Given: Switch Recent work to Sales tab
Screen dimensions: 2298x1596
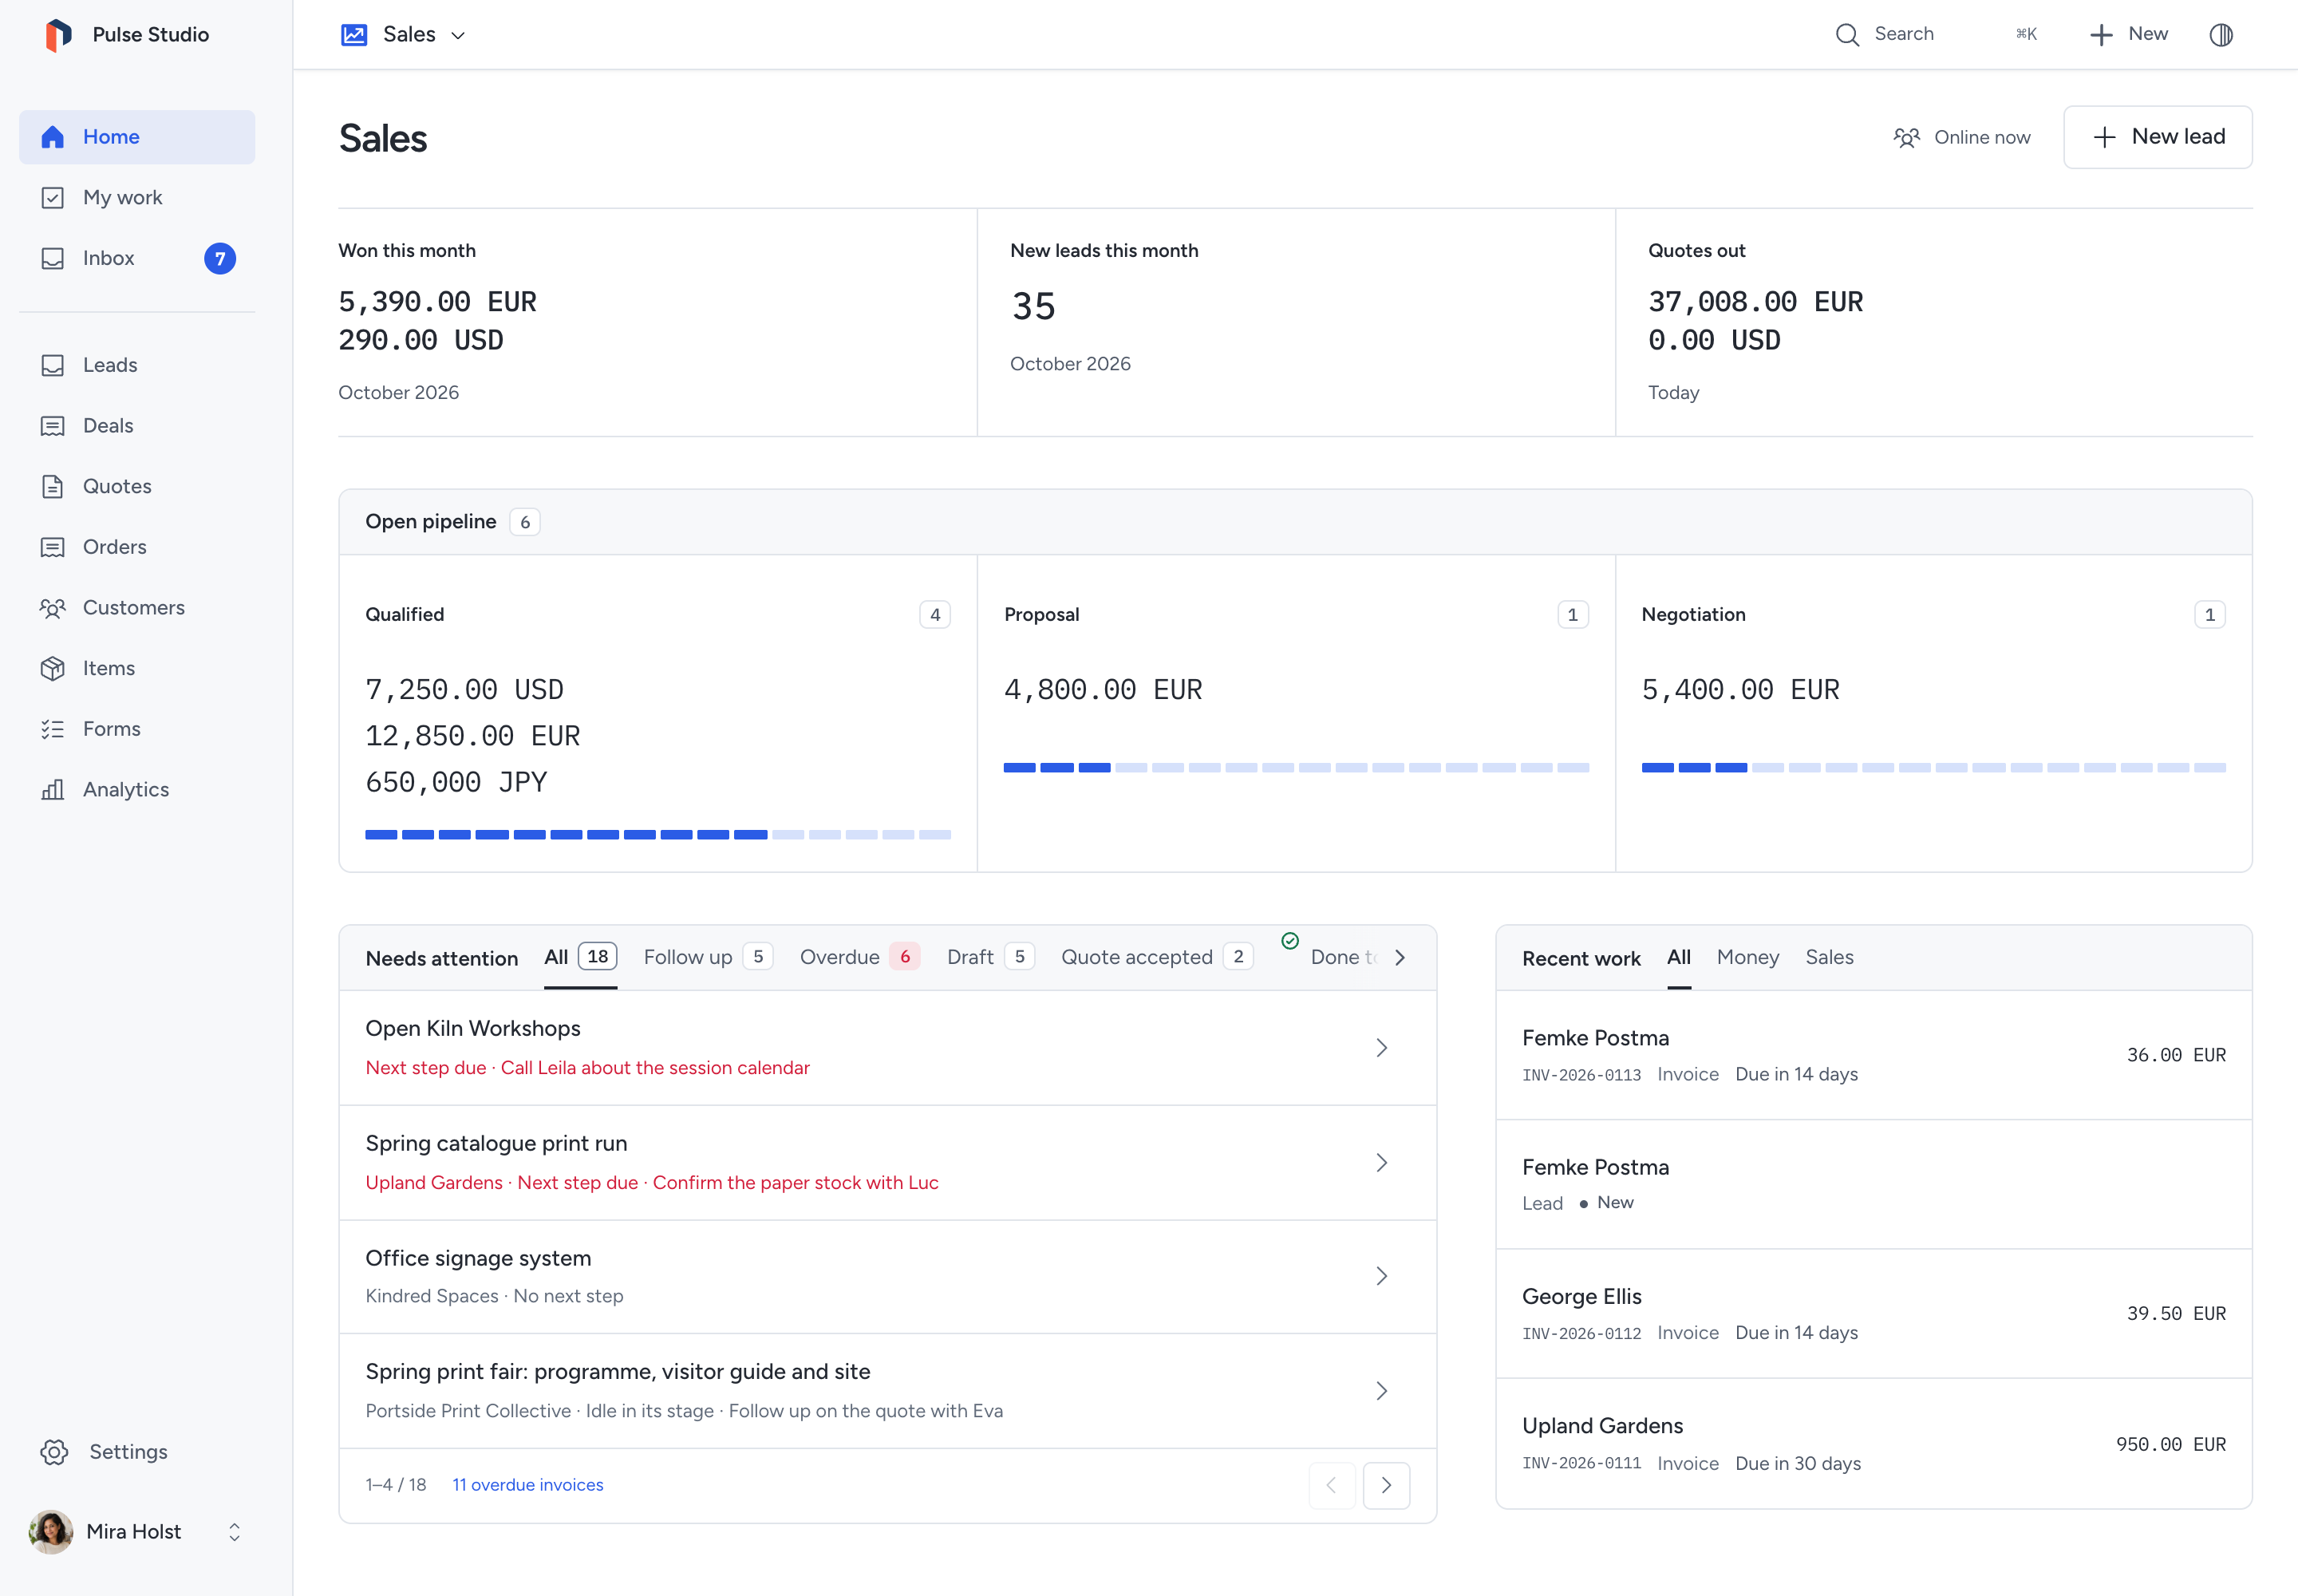Looking at the screenshot, I should (1829, 957).
